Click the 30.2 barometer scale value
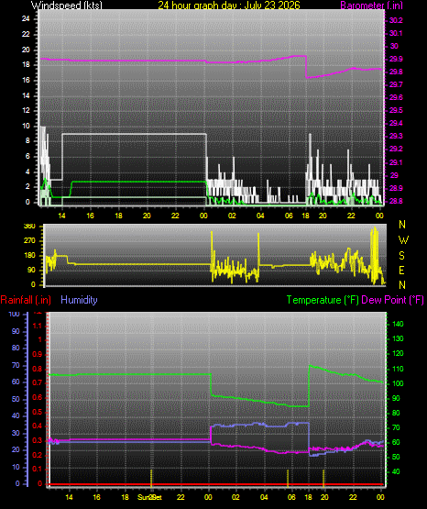 (x=396, y=20)
